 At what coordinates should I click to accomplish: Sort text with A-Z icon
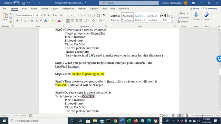click(99, 15)
